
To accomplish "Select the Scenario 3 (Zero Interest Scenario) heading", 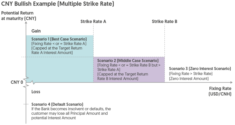I will click(200, 69).
